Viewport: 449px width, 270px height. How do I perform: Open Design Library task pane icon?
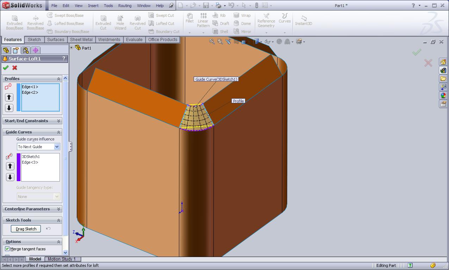(x=443, y=71)
